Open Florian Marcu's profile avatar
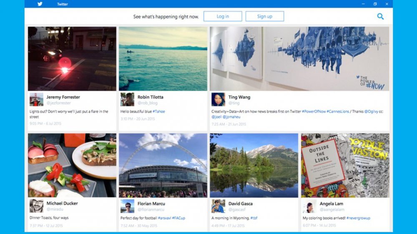 pos(127,206)
